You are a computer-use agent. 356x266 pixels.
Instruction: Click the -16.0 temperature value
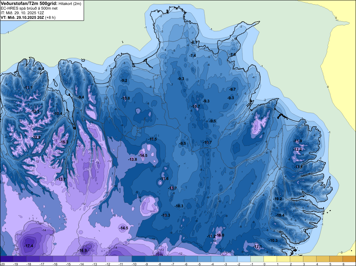tap(220, 235)
